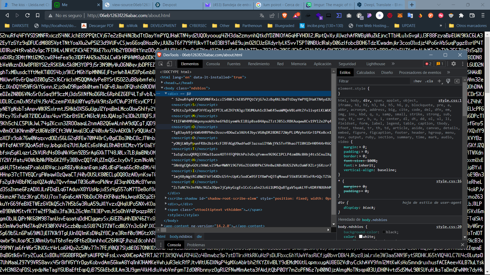Click the horizontal scrollbar in Elements panel

click(x=243, y=230)
